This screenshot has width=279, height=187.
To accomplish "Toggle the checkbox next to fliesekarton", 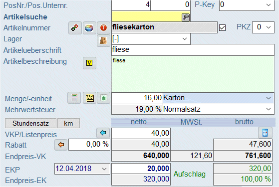I will click(x=222, y=28).
